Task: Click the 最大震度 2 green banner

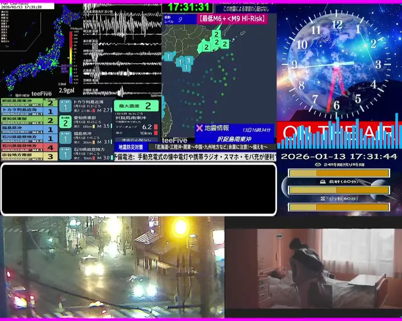Action: [x=136, y=106]
